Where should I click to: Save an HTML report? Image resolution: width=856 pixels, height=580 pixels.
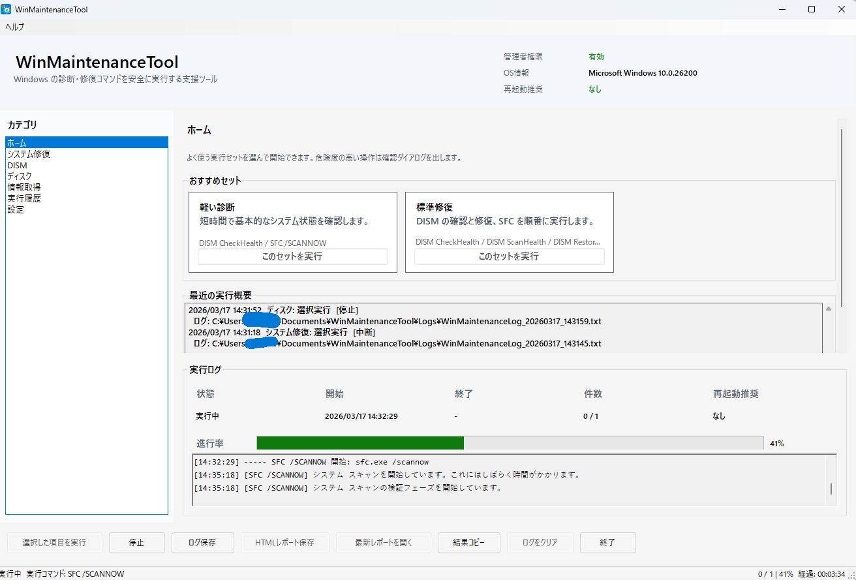(285, 542)
